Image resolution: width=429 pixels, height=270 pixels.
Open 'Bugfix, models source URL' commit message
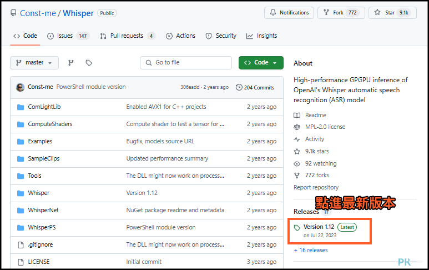(160, 142)
